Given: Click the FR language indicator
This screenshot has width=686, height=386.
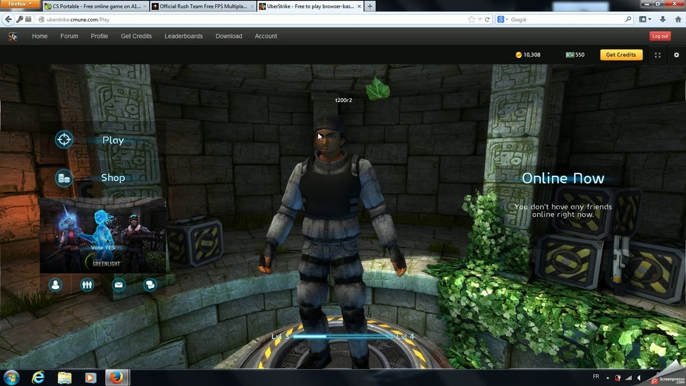Looking at the screenshot, I should pyautogui.click(x=596, y=377).
